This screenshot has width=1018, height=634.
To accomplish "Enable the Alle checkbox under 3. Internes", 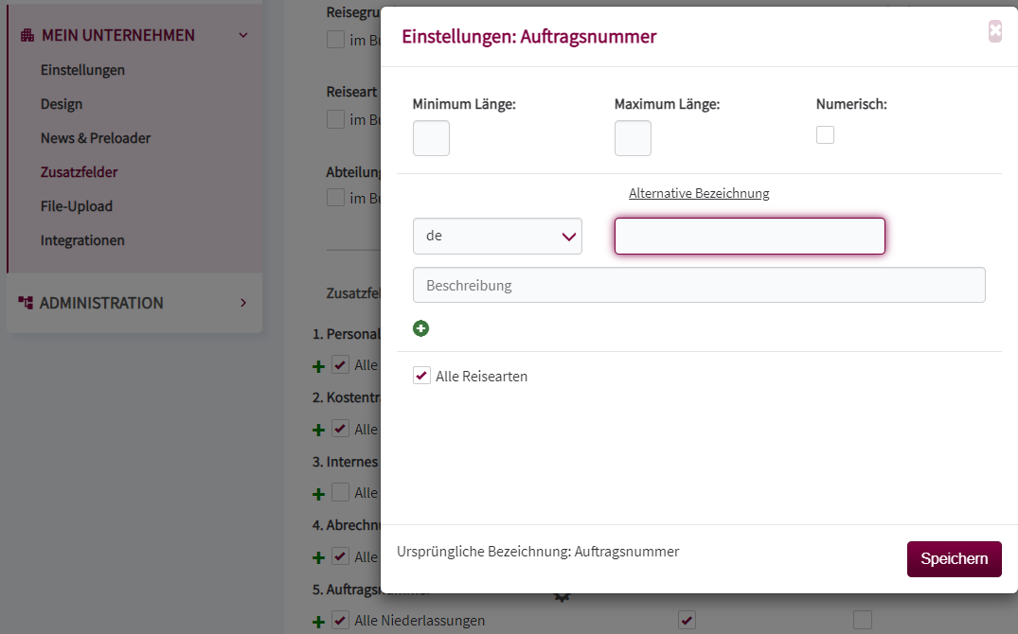I will click(x=341, y=493).
